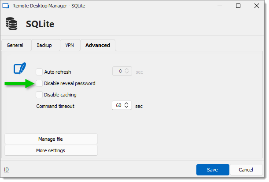
Task: Save the SQLite data source settings
Action: pyautogui.click(x=213, y=170)
